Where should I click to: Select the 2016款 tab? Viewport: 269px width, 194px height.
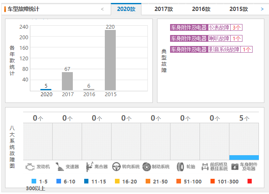[201, 9]
